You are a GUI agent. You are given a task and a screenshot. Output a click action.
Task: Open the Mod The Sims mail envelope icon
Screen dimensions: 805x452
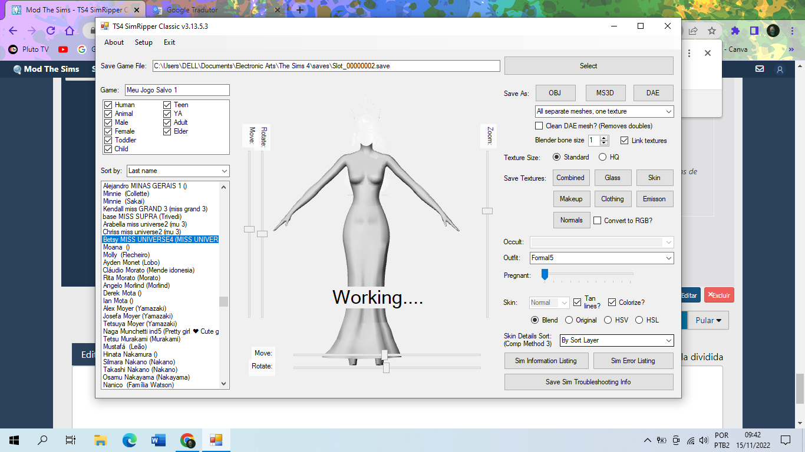click(760, 69)
